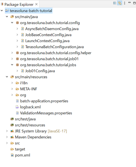Select src/test/resources source folder
The width and height of the screenshot is (136, 167).
pyautogui.click(x=30, y=125)
